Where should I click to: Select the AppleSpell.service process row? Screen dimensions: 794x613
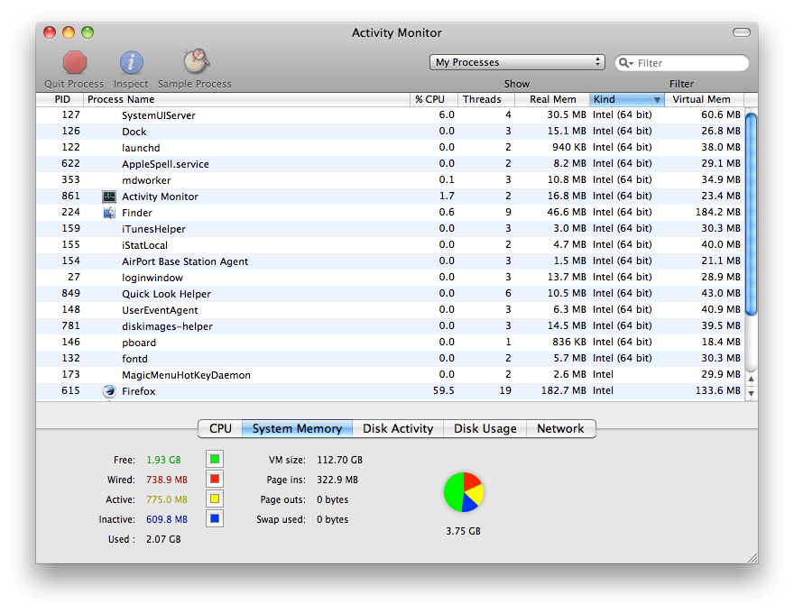(x=391, y=163)
